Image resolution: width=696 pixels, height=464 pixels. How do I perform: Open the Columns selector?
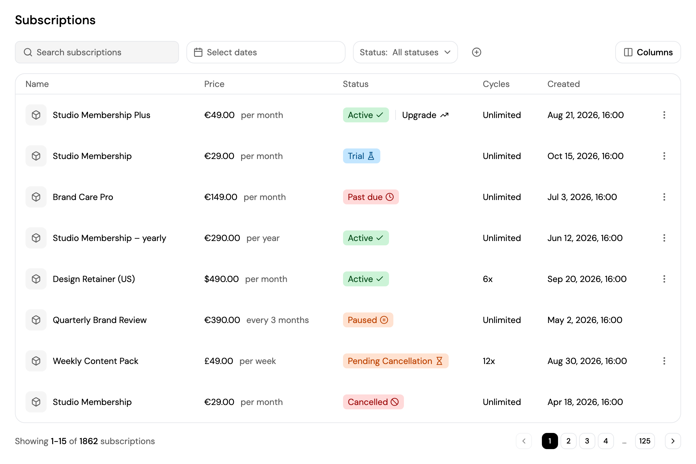[648, 52]
